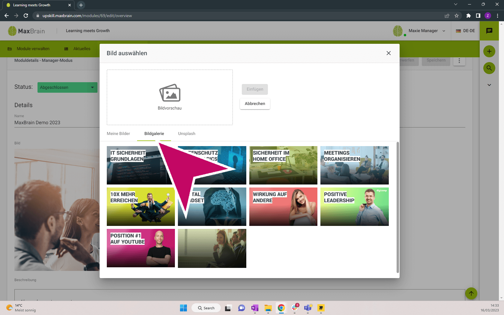Open Slack from the taskbar
504x315 pixels.
295,308
